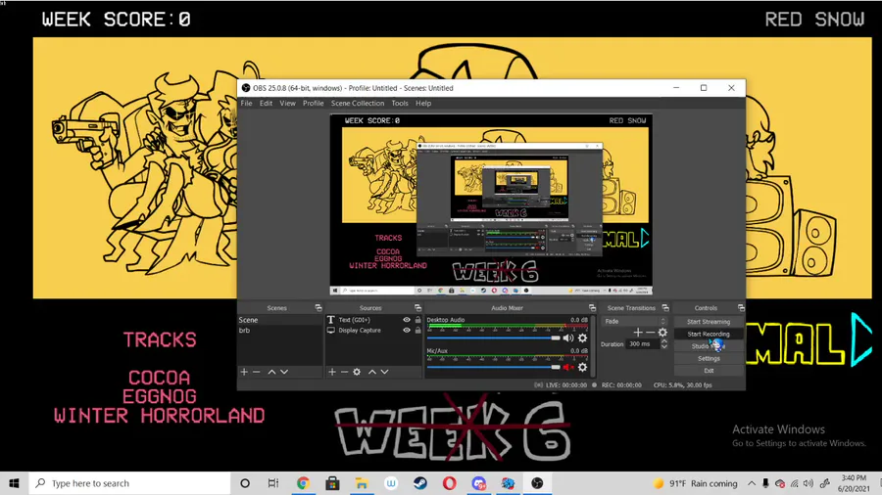The height and width of the screenshot is (495, 882).
Task: Click Exit button in Controls
Action: (709, 371)
